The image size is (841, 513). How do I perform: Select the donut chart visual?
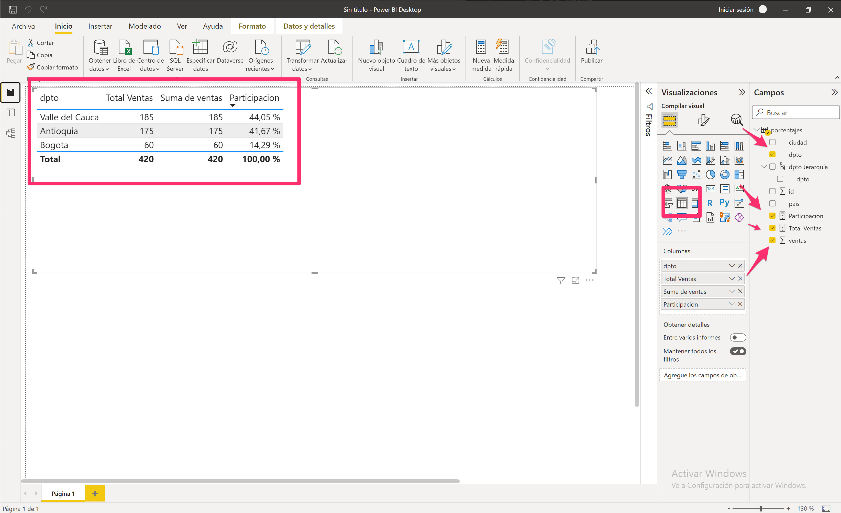[x=725, y=174]
